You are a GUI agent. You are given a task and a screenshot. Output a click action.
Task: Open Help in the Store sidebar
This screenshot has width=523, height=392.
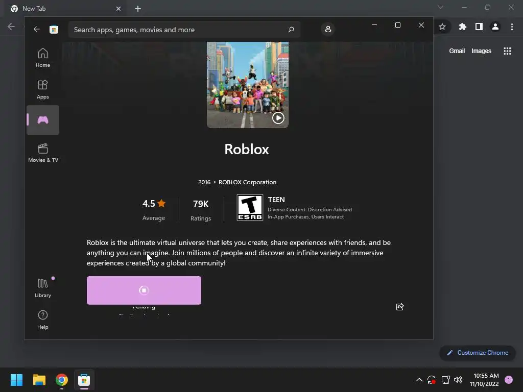click(x=43, y=320)
